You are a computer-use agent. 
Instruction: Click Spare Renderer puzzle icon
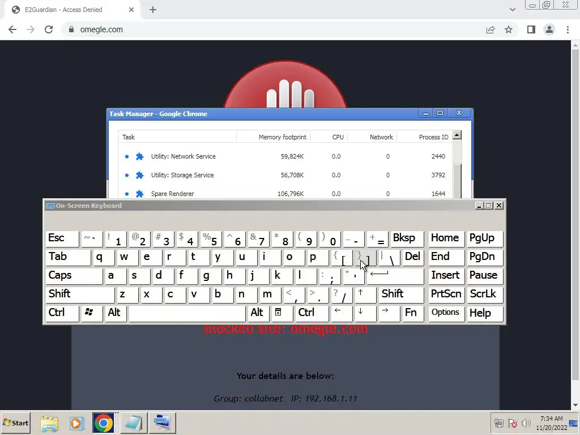[x=139, y=194]
